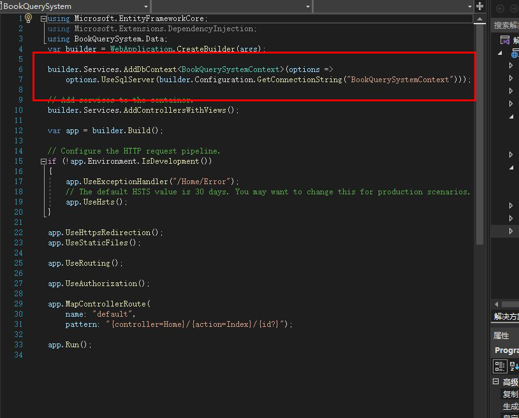Click the "default" route name string
519x418 pixels.
pos(113,314)
